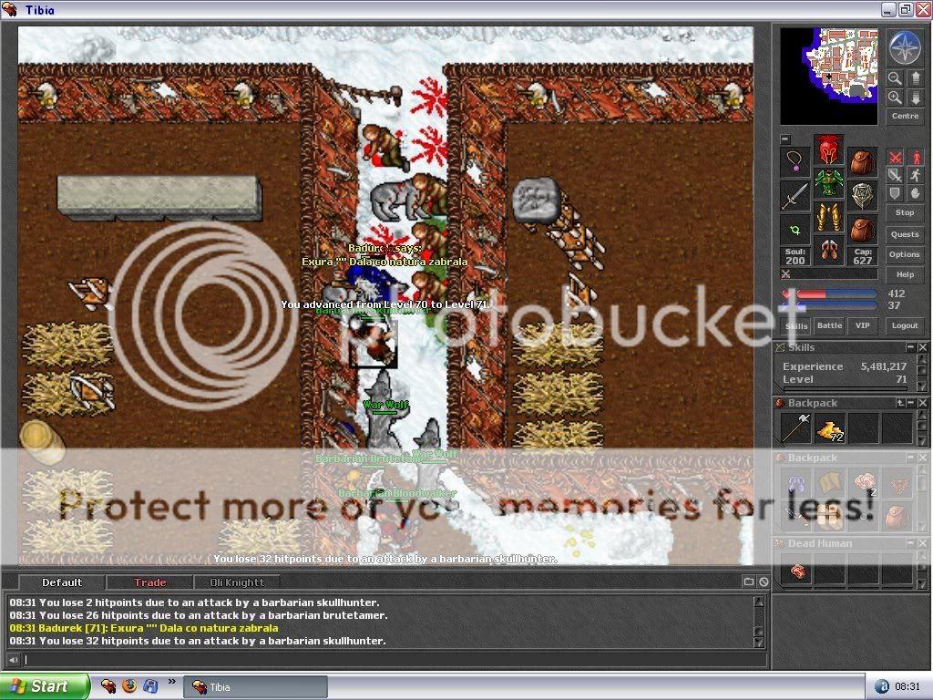
Task: Select the boots equipment slot
Action: pos(829,251)
